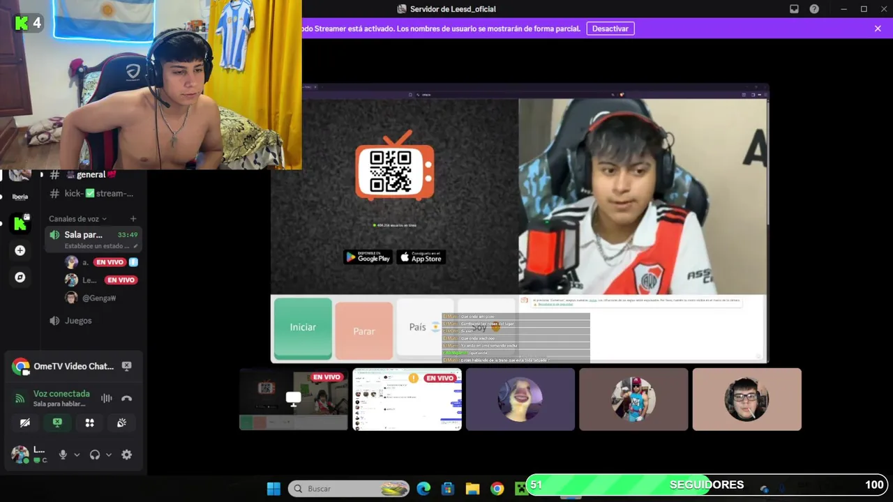Open the voice connection signal icon
This screenshot has height=502, width=893.
pyautogui.click(x=20, y=398)
